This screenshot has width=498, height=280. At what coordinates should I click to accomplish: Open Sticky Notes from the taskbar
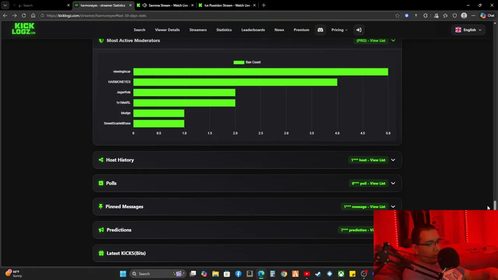tap(352, 274)
